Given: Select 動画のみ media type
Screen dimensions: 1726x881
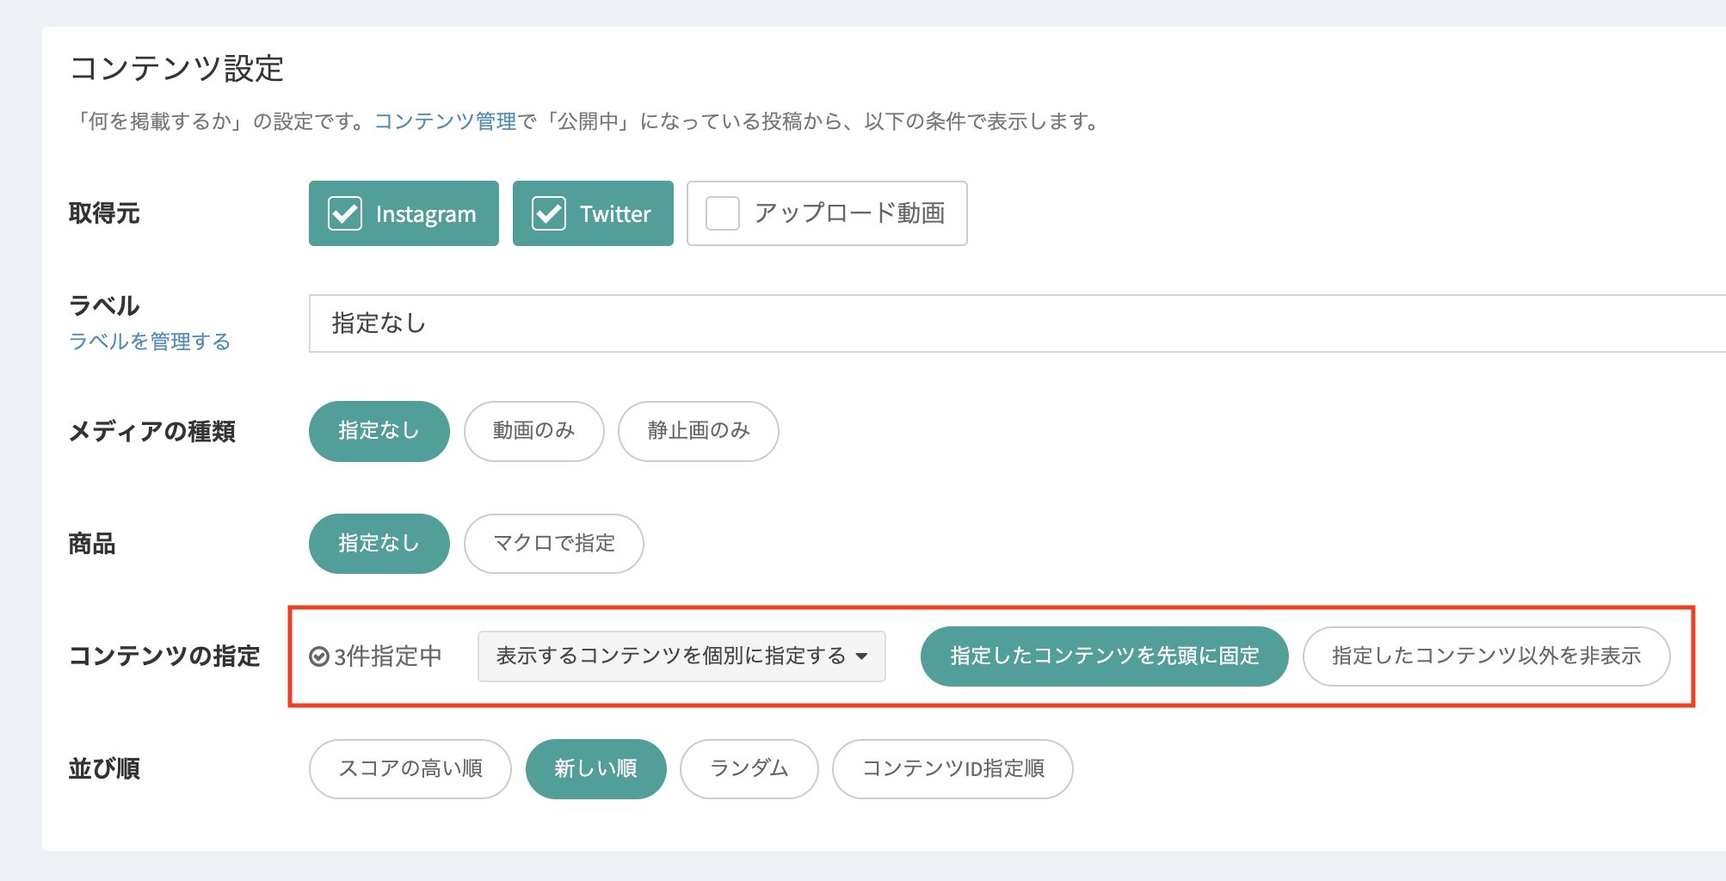Looking at the screenshot, I should click(533, 431).
